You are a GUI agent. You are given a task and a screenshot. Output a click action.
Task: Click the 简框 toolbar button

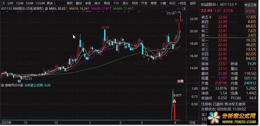[x=154, y=3]
